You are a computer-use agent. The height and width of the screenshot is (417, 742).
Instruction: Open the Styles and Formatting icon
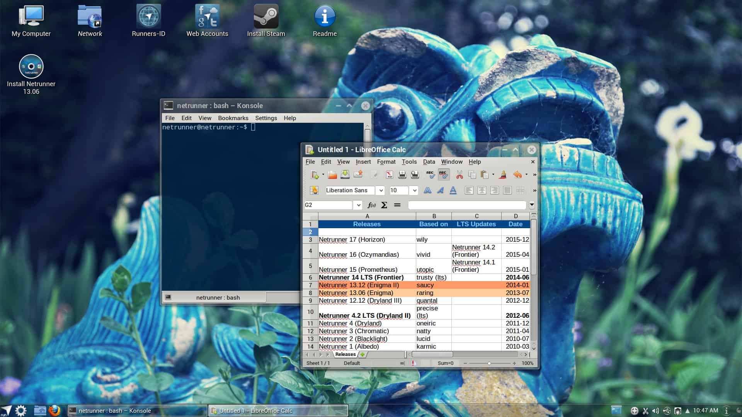coord(314,190)
